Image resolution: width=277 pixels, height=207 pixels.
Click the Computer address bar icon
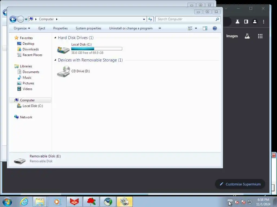pos(31,19)
